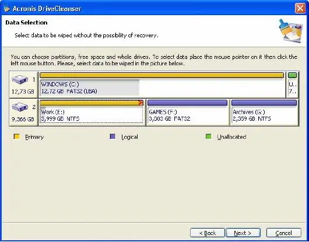
Task: Click the cleaning brush wizard image
Action: point(291,30)
